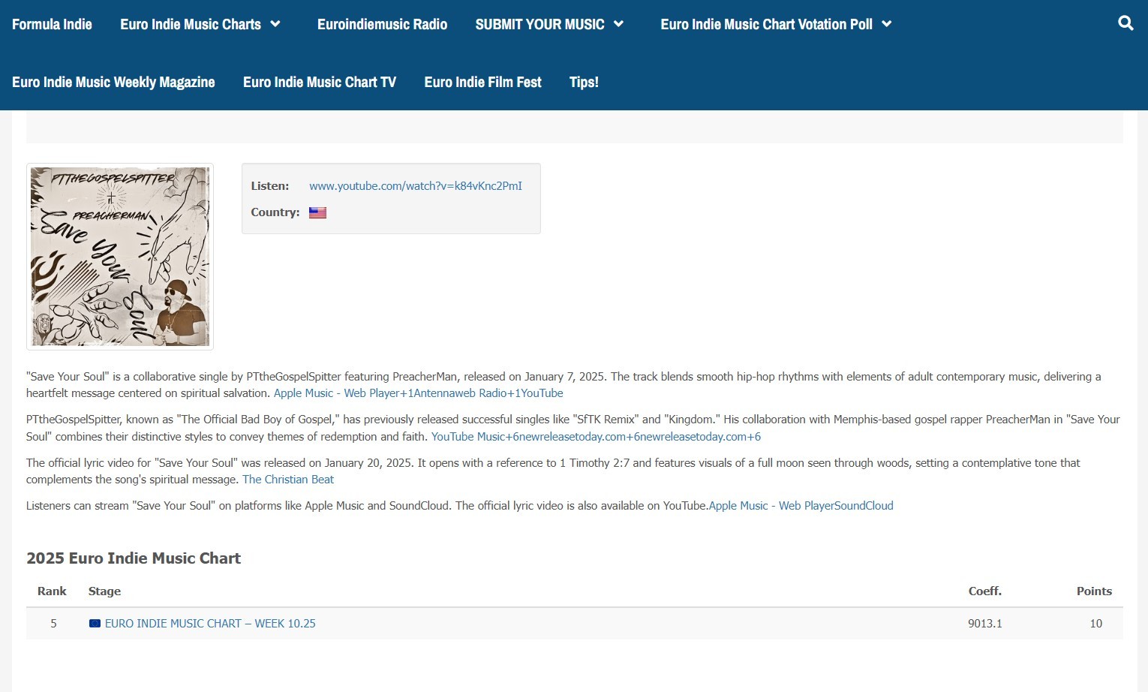Open the site search magnifier icon
This screenshot has width=1148, height=692.
pyautogui.click(x=1125, y=23)
